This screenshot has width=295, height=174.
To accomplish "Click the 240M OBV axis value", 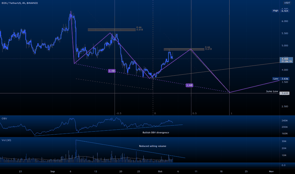I will 285,121.
